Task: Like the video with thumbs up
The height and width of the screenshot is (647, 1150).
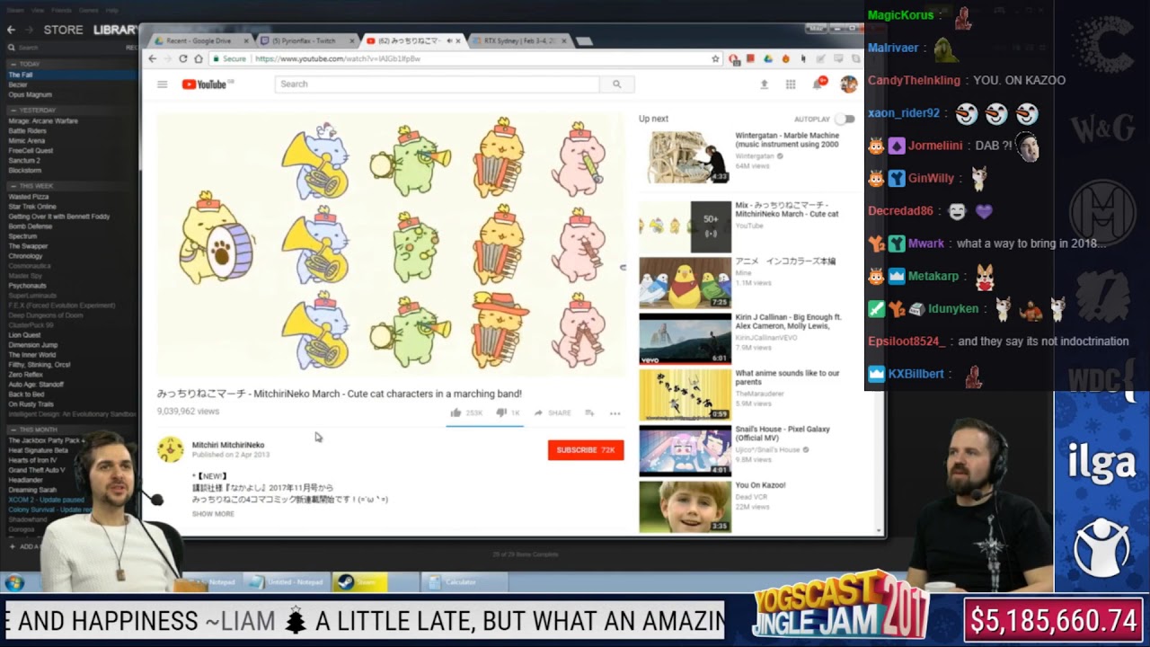Action: pos(456,412)
